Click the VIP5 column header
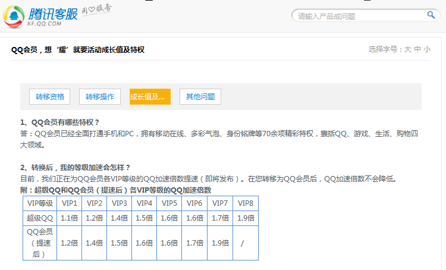This screenshot has height=270, width=446. pyautogui.click(x=169, y=203)
